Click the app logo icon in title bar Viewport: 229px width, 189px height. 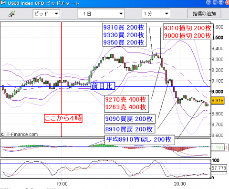[3, 3]
